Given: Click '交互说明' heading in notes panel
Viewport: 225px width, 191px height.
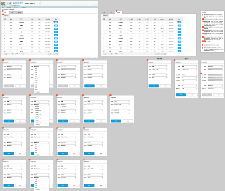Looking at the screenshot, I should coord(204,13).
